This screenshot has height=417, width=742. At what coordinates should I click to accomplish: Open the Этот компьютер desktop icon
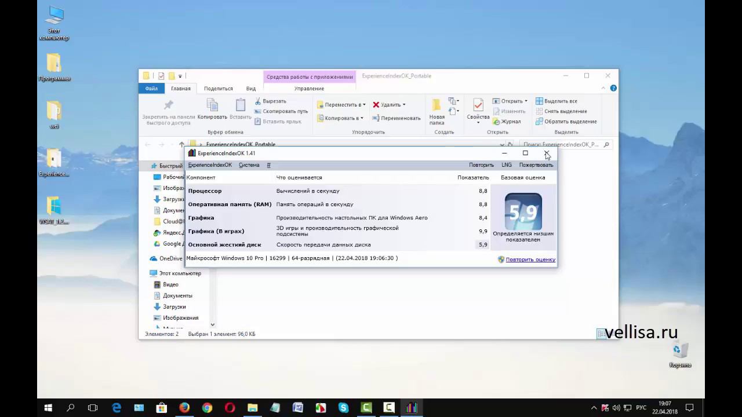tap(54, 23)
